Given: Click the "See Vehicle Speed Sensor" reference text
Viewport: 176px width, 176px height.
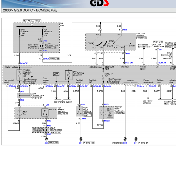Looking at the screenshot, I should click(x=144, y=46).
